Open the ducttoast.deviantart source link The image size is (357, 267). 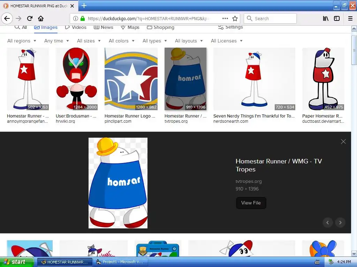(x=323, y=121)
